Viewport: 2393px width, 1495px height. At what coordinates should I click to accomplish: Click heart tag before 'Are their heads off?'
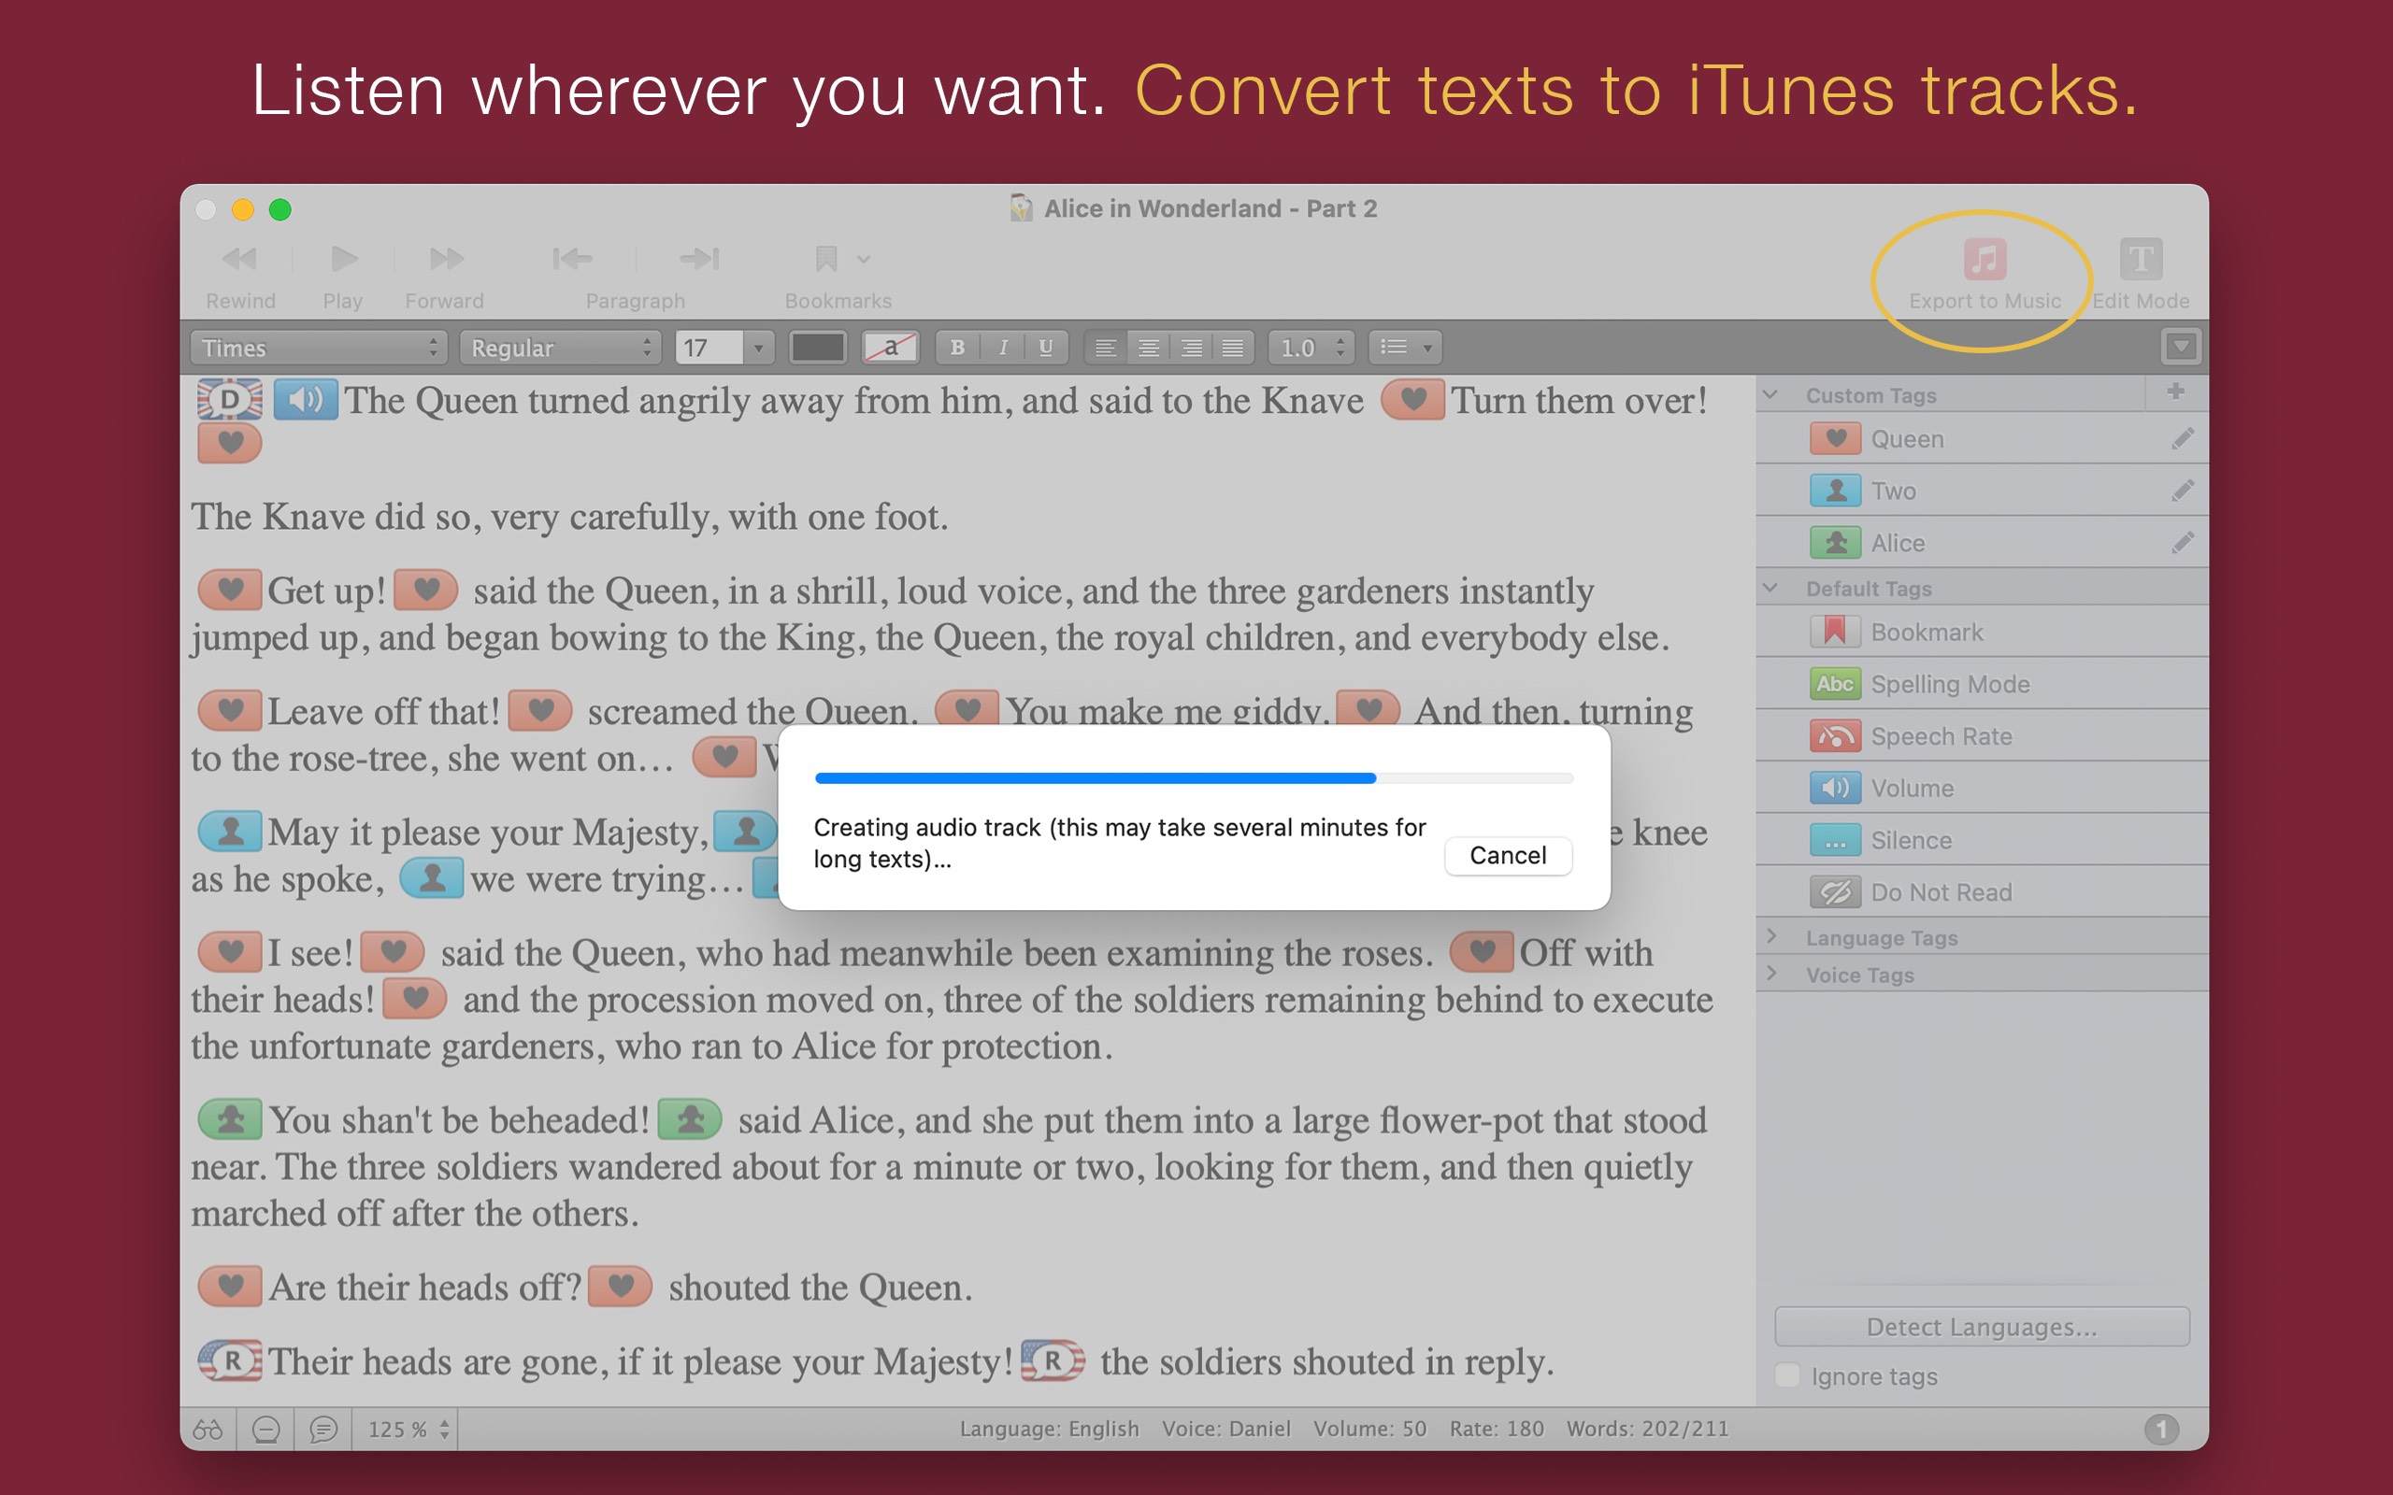229,1287
